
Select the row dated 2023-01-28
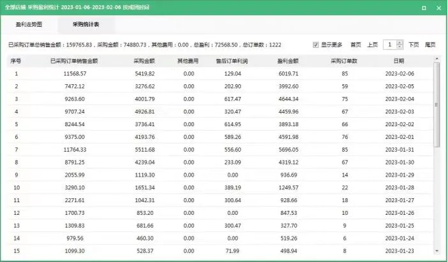click(x=217, y=188)
